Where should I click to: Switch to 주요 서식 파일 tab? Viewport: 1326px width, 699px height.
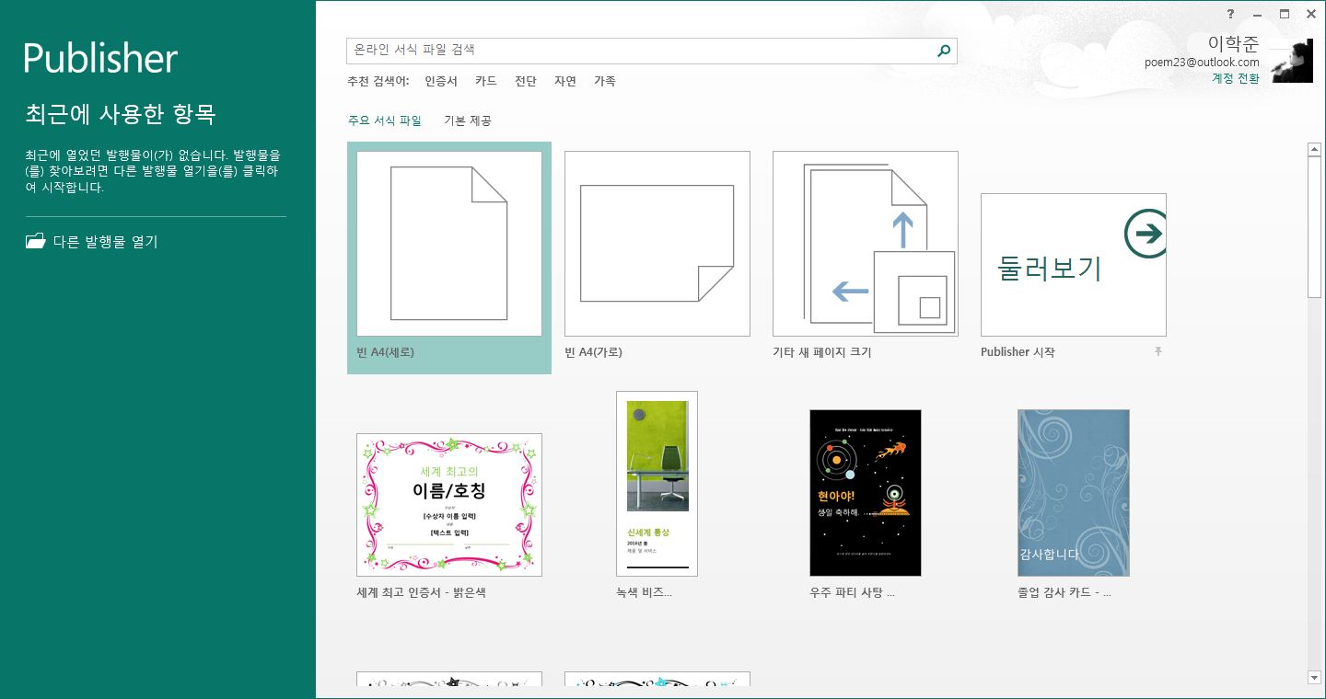(384, 120)
